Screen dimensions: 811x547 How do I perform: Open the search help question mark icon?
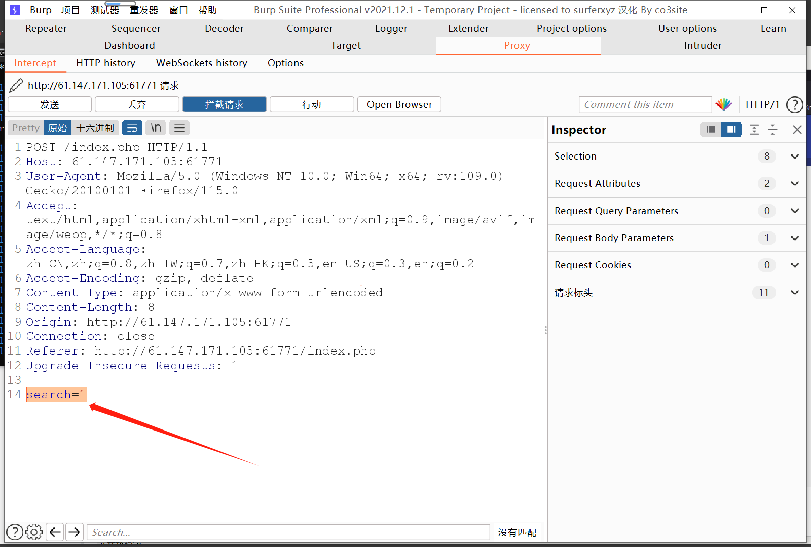pos(15,532)
